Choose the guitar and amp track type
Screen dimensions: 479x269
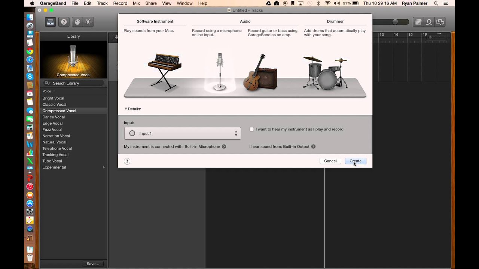[x=260, y=72]
